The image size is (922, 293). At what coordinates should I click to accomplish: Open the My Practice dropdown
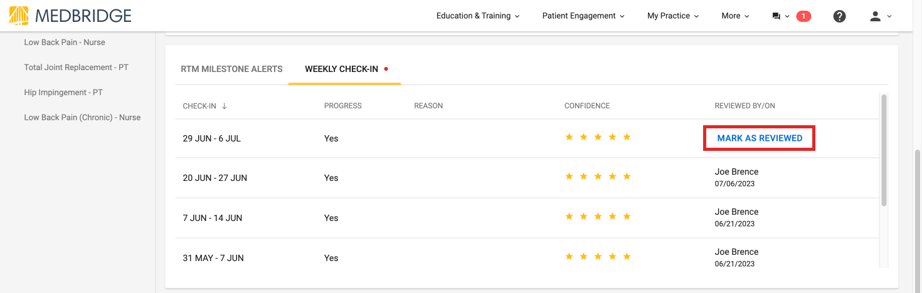click(673, 16)
